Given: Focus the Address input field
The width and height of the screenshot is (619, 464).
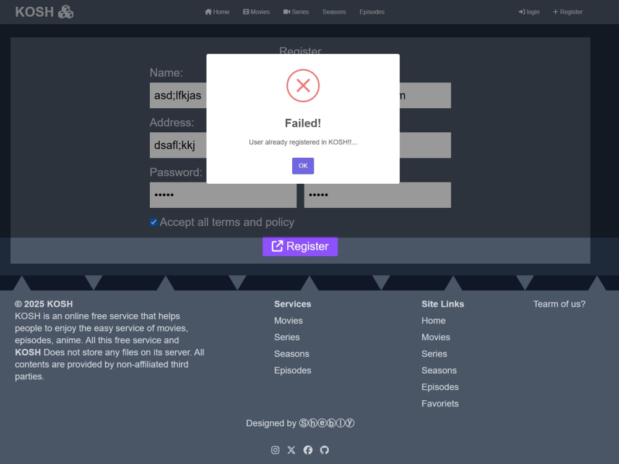Looking at the screenshot, I should click(x=178, y=145).
